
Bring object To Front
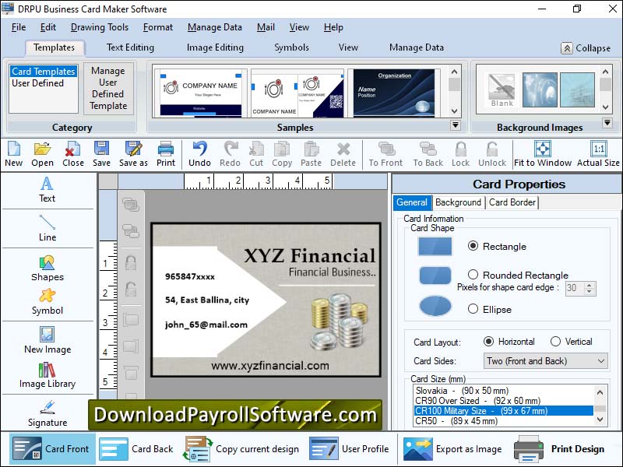tap(385, 154)
